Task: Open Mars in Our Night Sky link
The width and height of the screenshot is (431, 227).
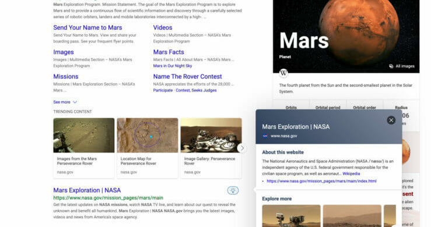Action: point(173,66)
